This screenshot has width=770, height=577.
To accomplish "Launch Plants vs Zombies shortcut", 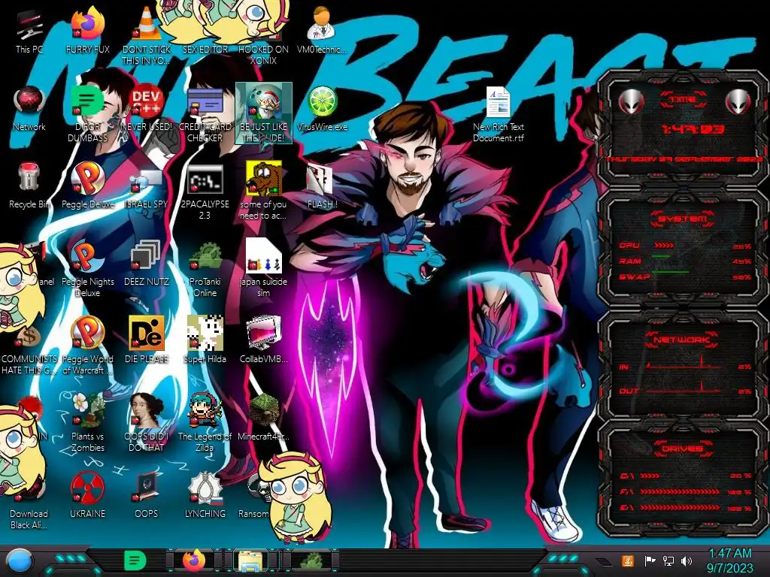I will 87,423.
